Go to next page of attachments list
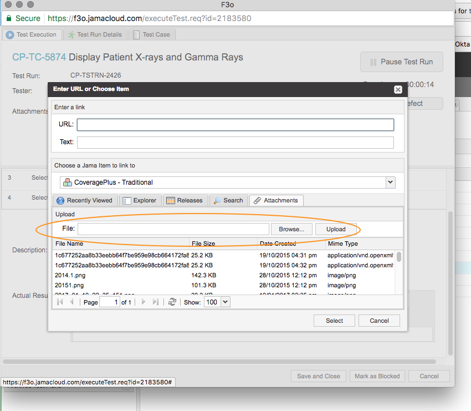The width and height of the screenshot is (471, 411). [144, 302]
